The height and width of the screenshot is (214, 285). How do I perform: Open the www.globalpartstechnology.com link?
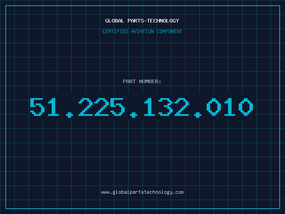142,192
